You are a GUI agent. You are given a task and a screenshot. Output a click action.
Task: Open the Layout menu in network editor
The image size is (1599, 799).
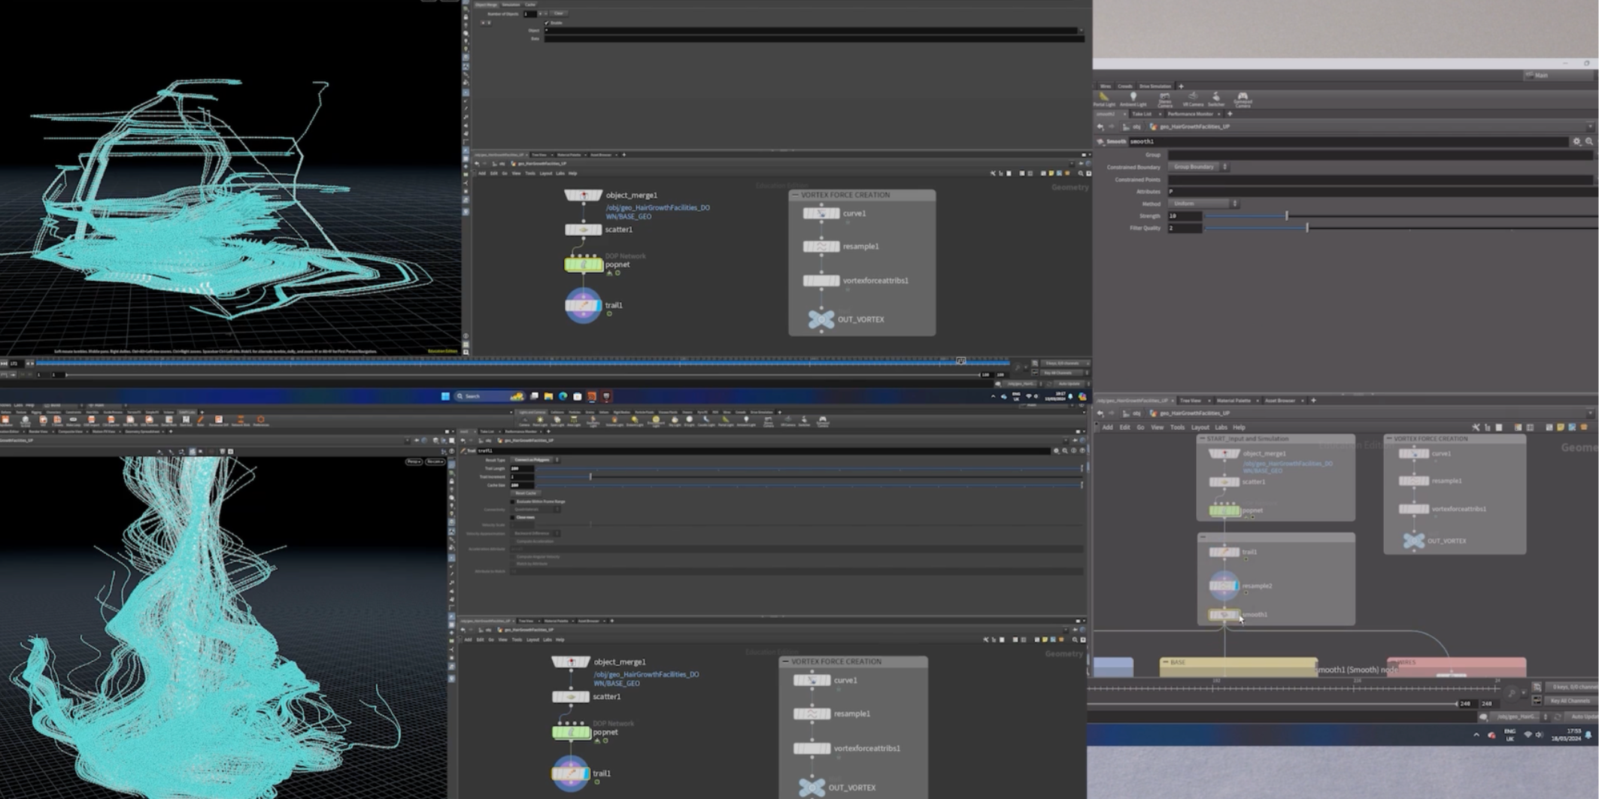[x=1200, y=427]
